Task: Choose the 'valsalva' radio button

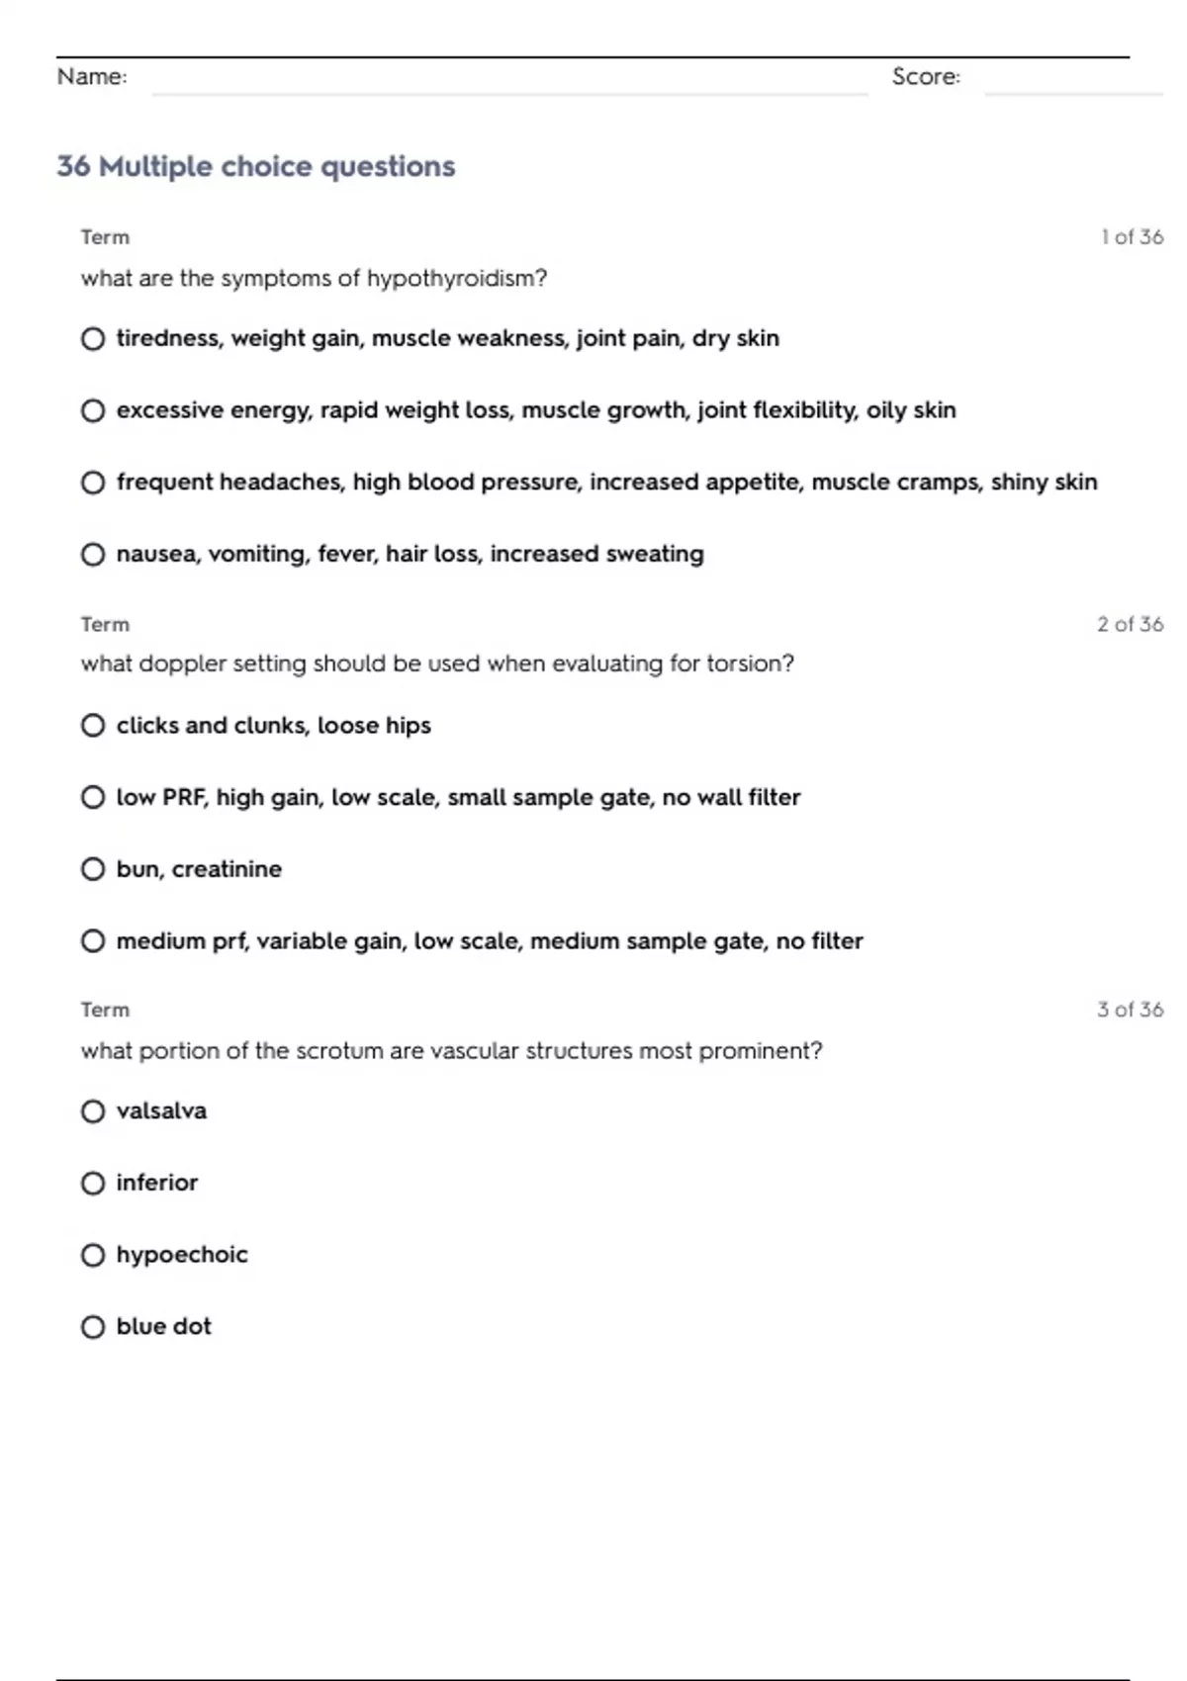Action: pyautogui.click(x=93, y=1111)
